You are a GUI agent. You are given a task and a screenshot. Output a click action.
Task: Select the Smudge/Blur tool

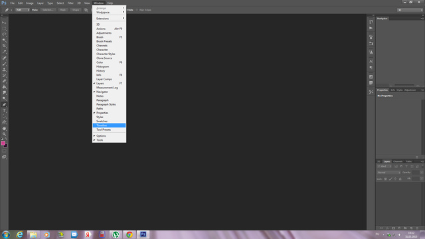(x=4, y=93)
